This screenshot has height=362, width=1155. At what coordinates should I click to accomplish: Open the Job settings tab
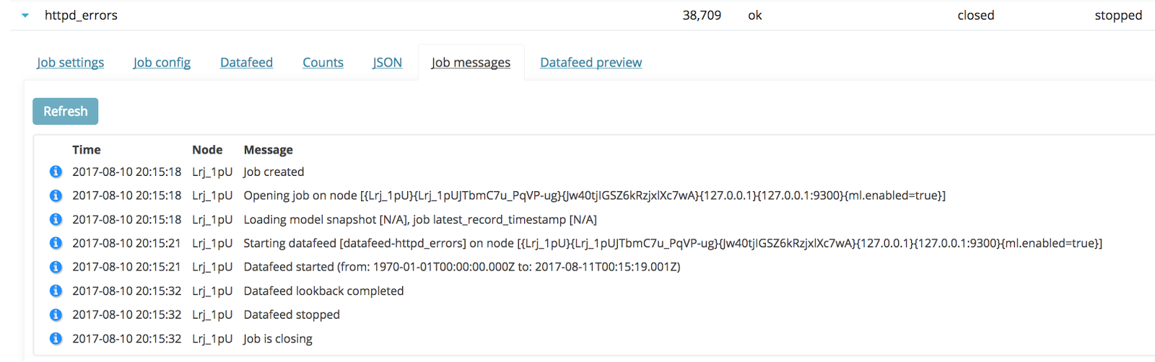[x=71, y=63]
